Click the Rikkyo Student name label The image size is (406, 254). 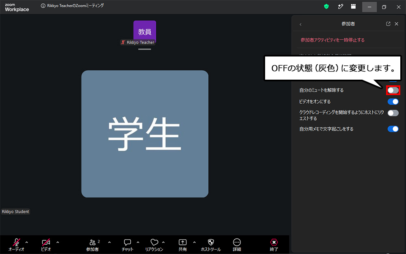(15, 211)
